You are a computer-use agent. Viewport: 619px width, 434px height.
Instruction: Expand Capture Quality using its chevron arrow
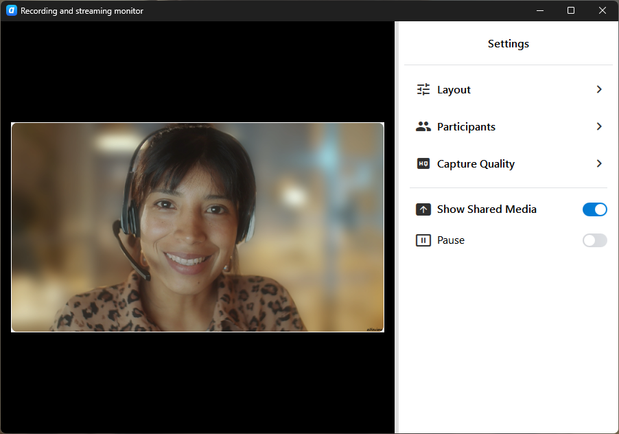tap(599, 164)
